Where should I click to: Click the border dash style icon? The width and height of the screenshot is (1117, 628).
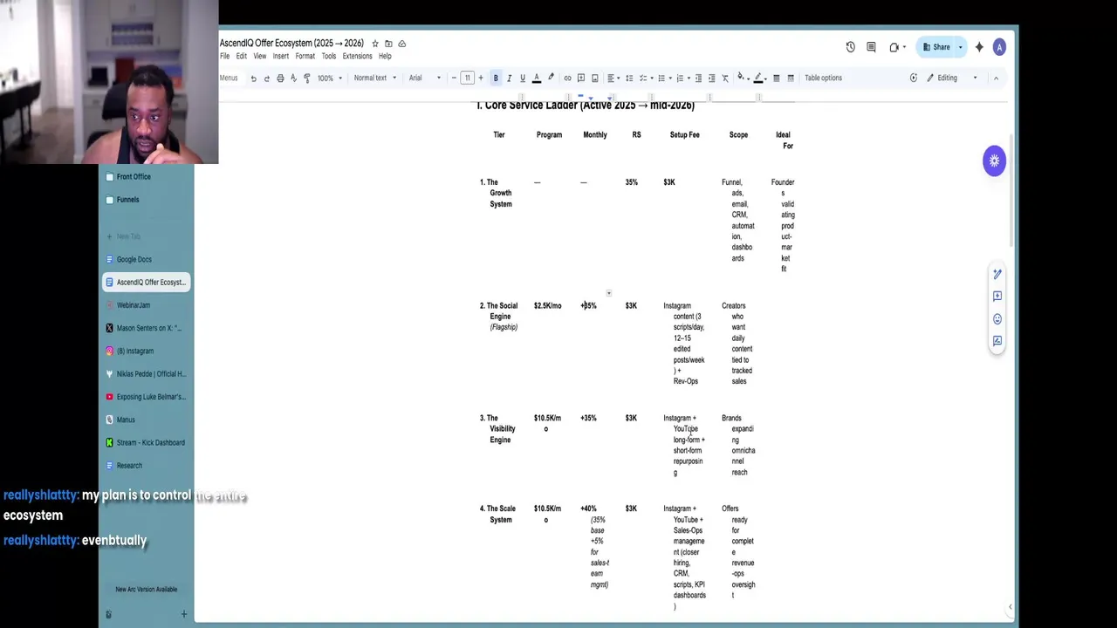(791, 78)
